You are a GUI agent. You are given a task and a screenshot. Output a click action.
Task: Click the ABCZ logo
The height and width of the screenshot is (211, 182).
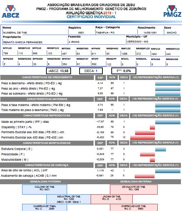10,11
